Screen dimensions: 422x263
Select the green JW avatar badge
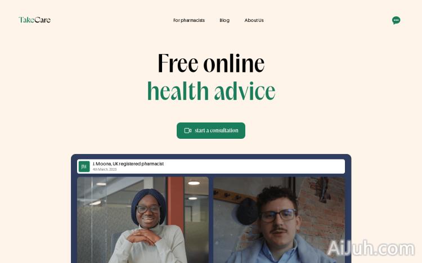pos(84,166)
